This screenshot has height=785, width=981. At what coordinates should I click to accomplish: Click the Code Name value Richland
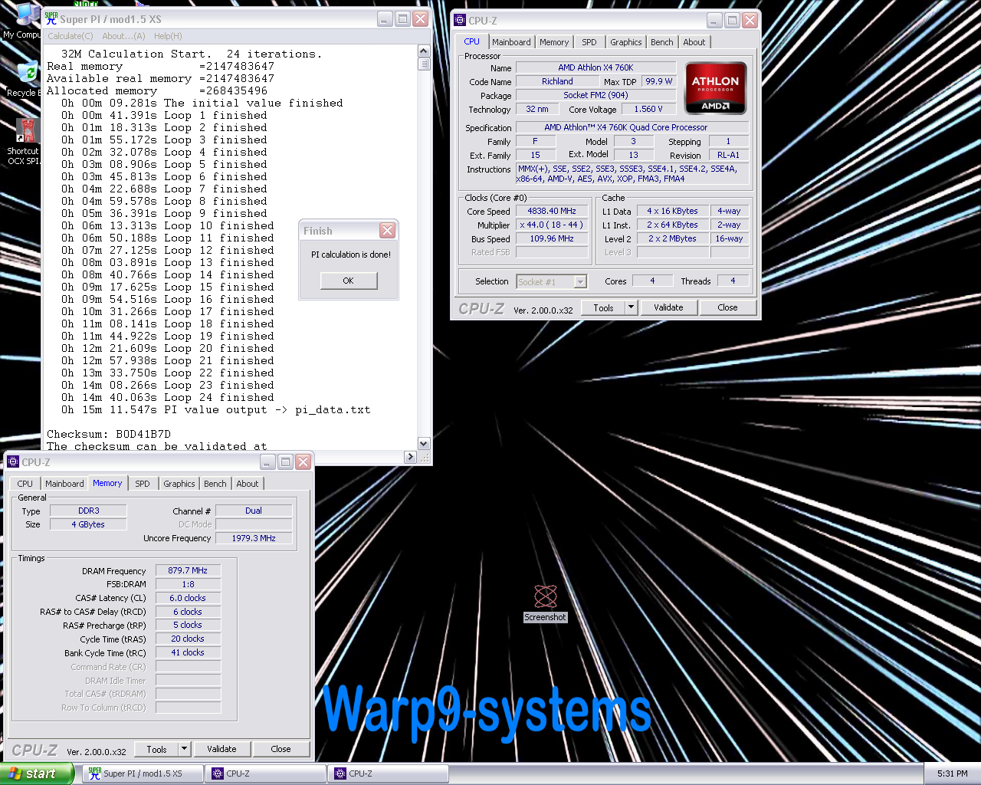[x=557, y=81]
